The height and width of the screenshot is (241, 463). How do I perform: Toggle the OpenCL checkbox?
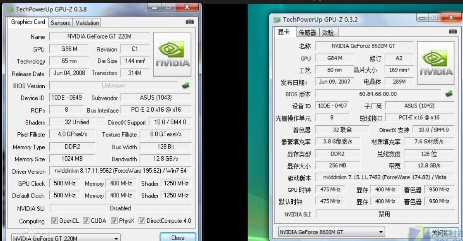[x=54, y=221]
